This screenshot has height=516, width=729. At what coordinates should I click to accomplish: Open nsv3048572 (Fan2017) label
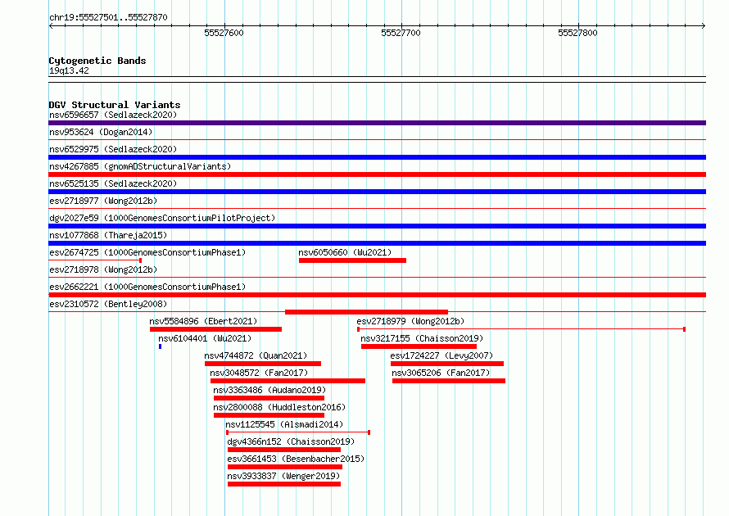[x=259, y=373]
